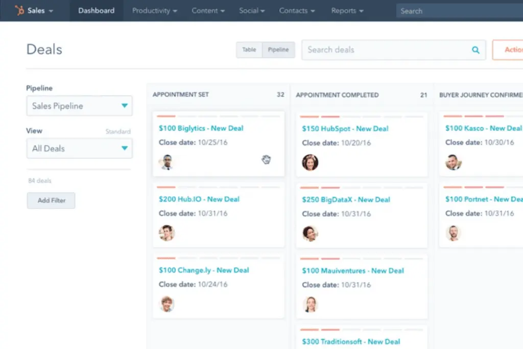Expand the Reports menu

pyautogui.click(x=347, y=11)
